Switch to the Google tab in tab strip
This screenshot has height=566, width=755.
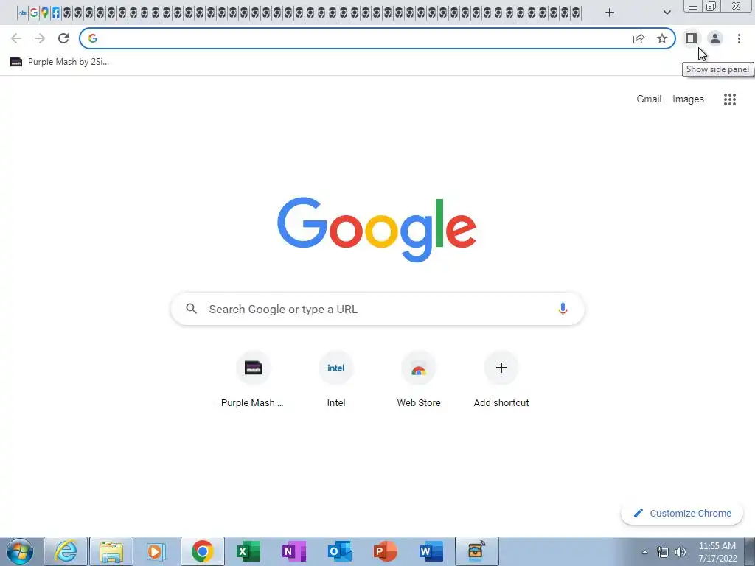coord(34,13)
